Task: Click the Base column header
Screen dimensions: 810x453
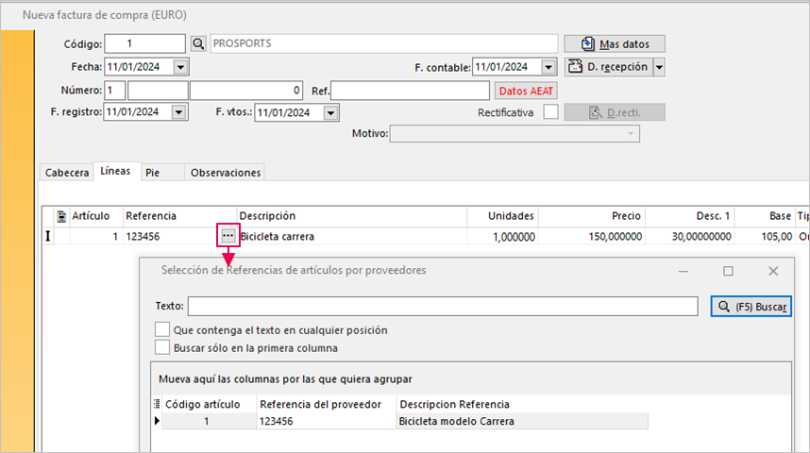Action: (765, 216)
